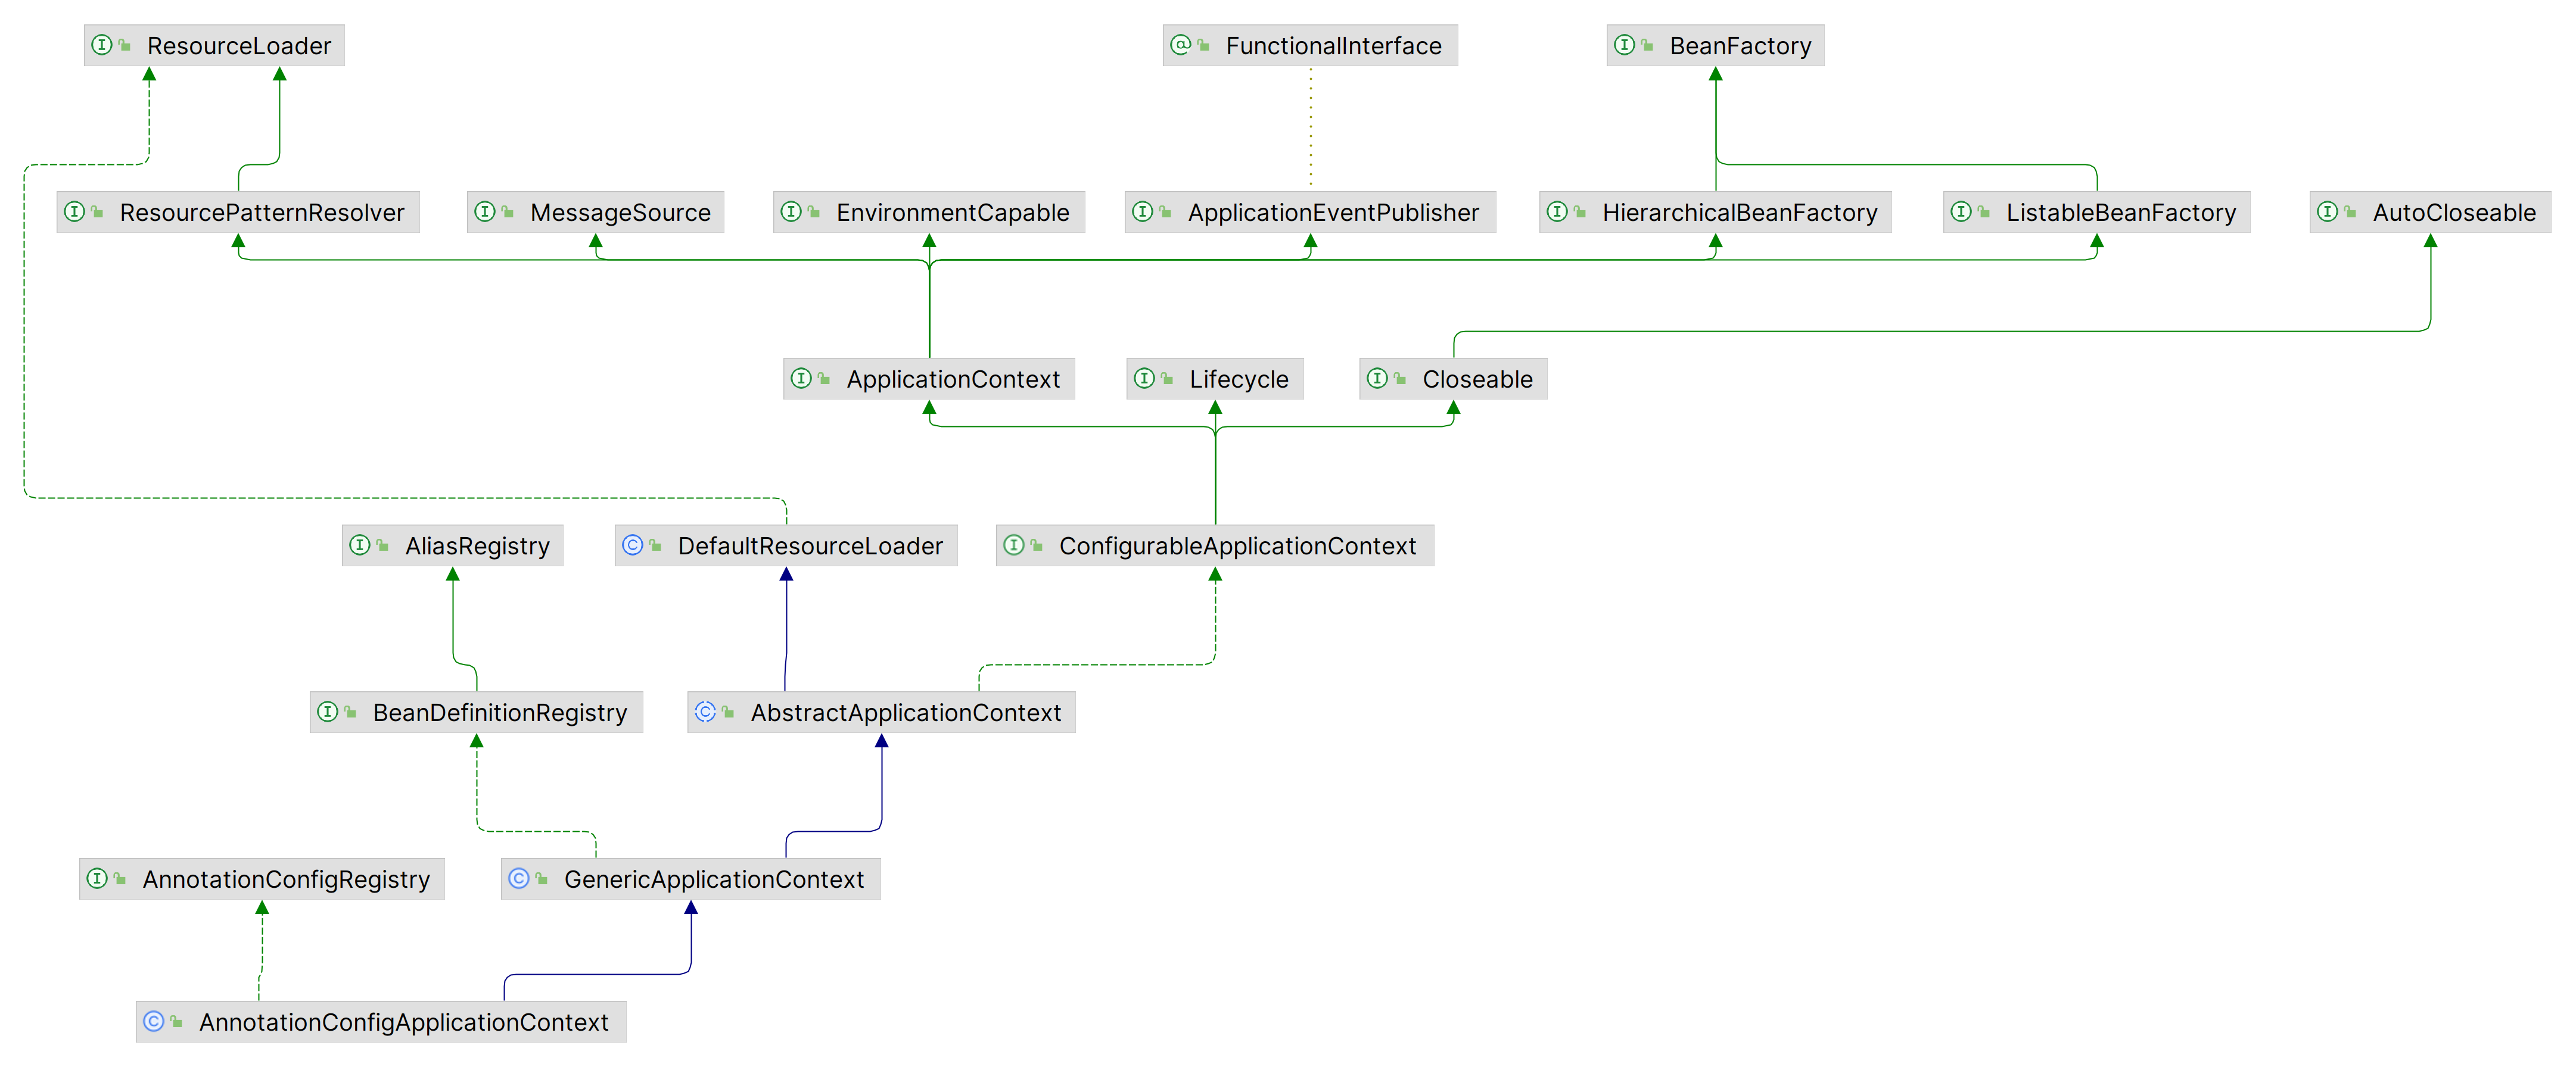Click the interface icon beside BeanFactory
This screenshot has width=2576, height=1067.
coord(1624,45)
